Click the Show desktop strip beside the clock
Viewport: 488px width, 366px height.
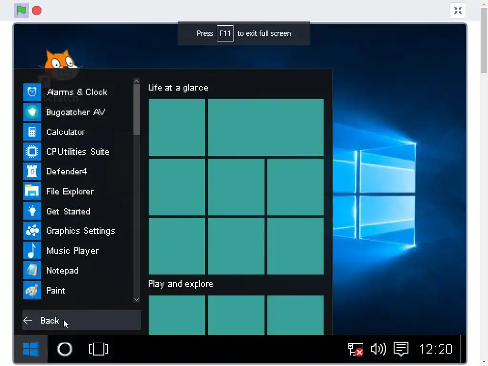[463, 349]
